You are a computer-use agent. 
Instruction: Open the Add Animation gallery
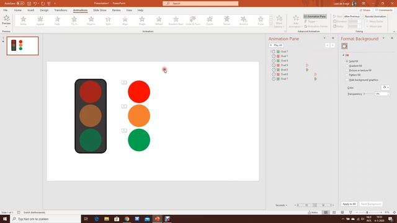pos(296,21)
